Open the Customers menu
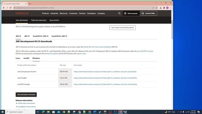 73,13
